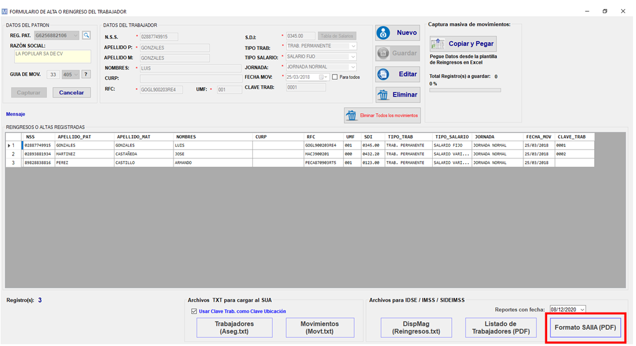Select row 3 header in the grid
Viewport: 636px width, 346px height.
[x=13, y=163]
